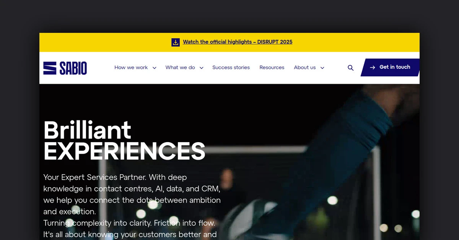Click the SABIO wordmark text
This screenshot has width=459, height=240.
click(73, 68)
